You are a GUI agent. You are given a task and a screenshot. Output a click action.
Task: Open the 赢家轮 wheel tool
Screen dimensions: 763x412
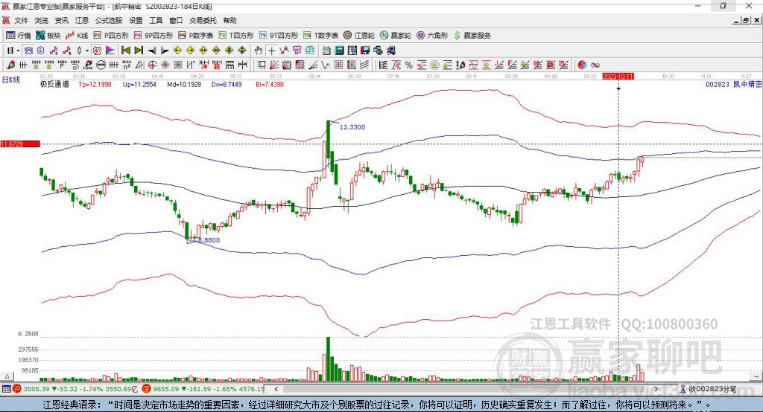(x=395, y=36)
